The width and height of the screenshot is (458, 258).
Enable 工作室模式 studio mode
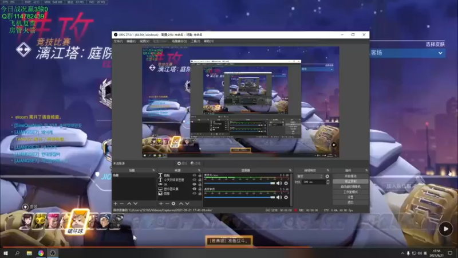point(350,192)
